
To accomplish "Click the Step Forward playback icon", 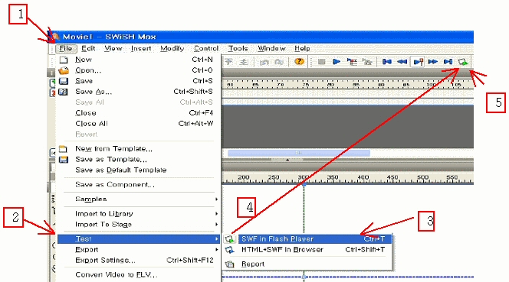I will coord(432,61).
